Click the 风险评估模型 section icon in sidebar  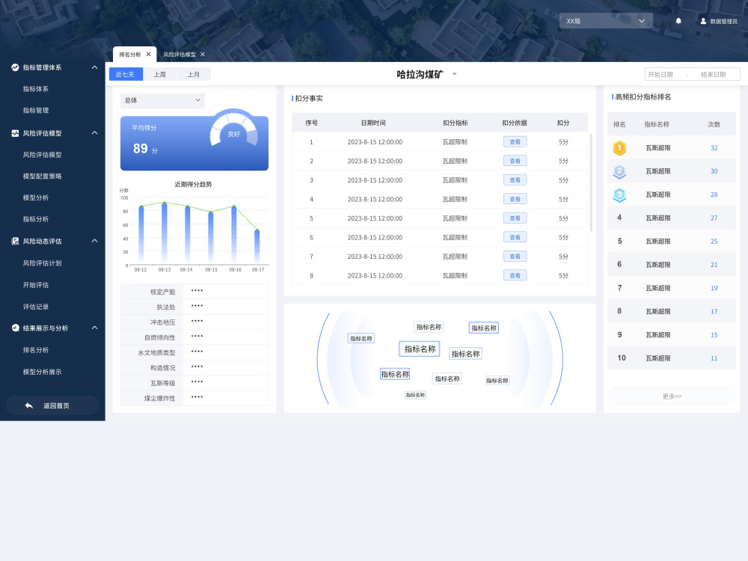[15, 133]
